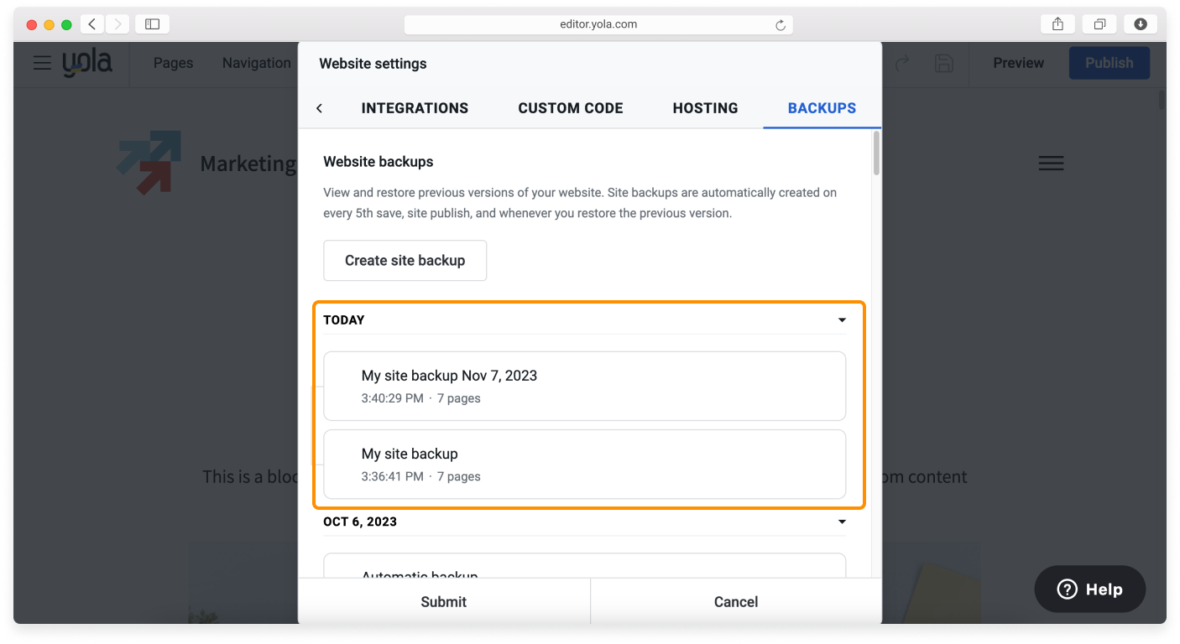Click Create site backup button
This screenshot has width=1180, height=644.
[405, 261]
